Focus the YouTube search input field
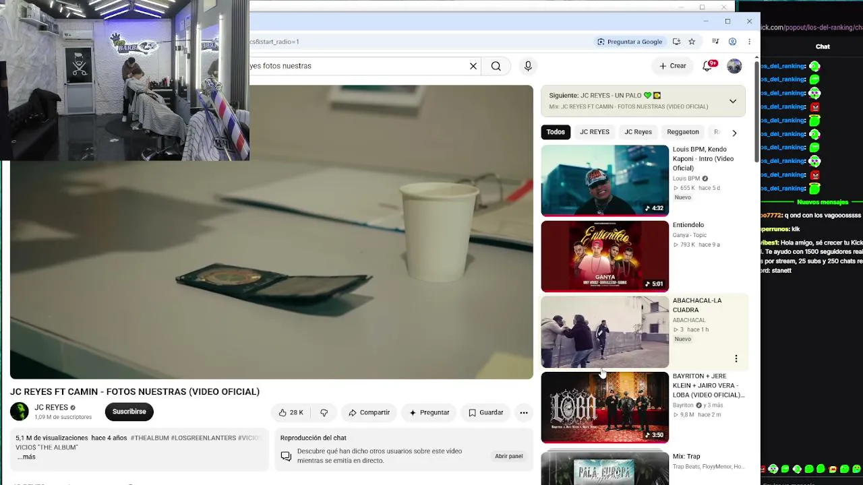This screenshot has width=863, height=485. coord(357,66)
